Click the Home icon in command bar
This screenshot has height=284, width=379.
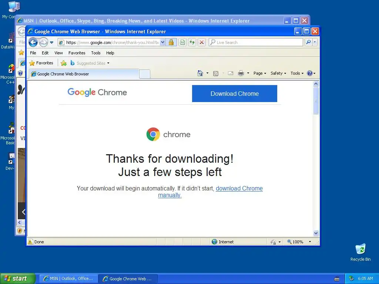(x=200, y=73)
